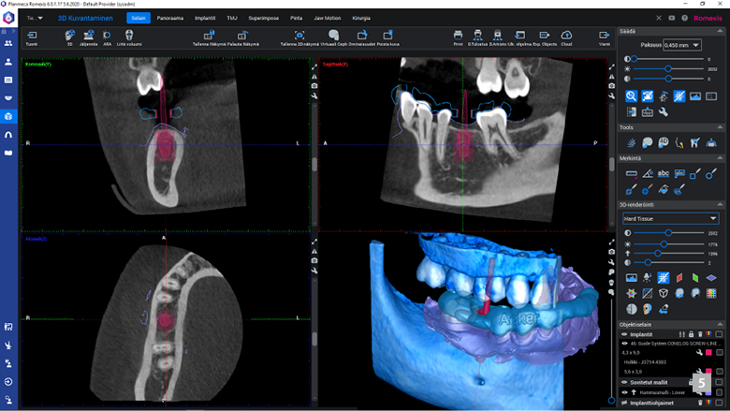Viewport: 730px width, 411px height.
Task: Click the tooth segmentation tool icon
Action: pos(695,143)
